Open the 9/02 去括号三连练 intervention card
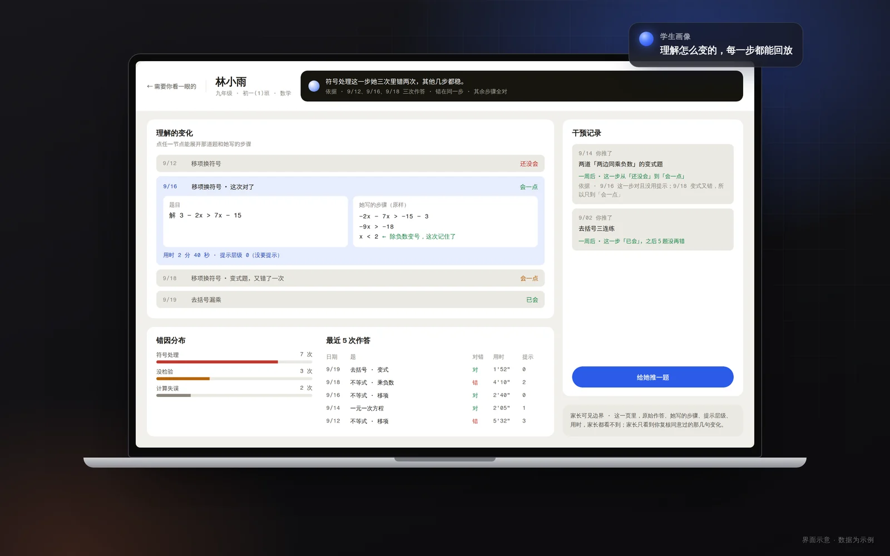This screenshot has width=890, height=556. [x=652, y=229]
